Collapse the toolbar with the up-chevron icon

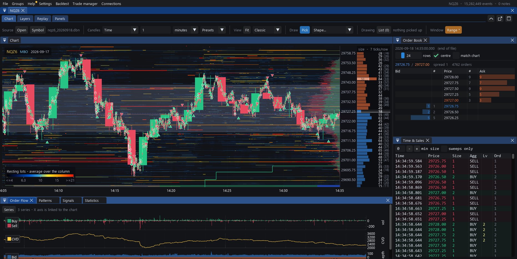[x=491, y=19]
